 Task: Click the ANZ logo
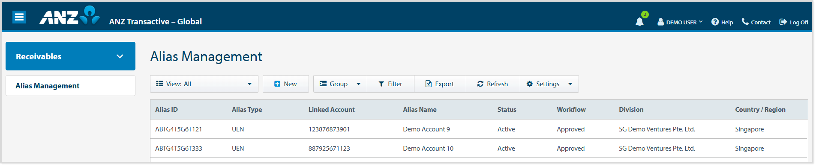69,15
